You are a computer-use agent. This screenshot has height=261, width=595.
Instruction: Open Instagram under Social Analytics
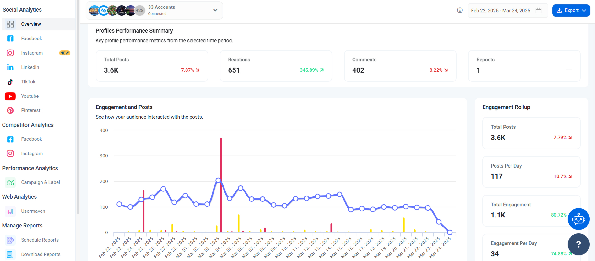(32, 53)
